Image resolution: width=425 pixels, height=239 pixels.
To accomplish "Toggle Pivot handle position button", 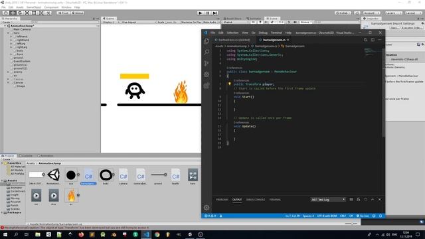I will click(x=63, y=13).
